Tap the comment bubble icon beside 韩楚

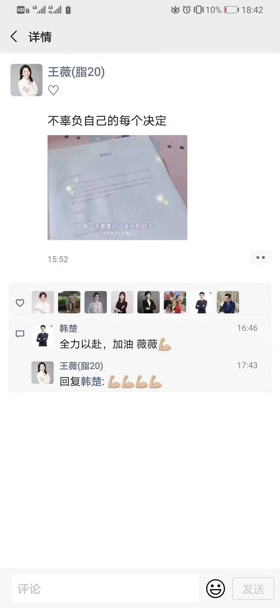[x=20, y=334]
